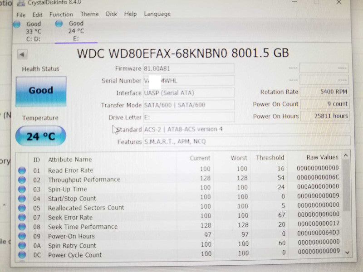Select the Spin Retry Count row
The width and height of the screenshot is (363, 272).
179,244
